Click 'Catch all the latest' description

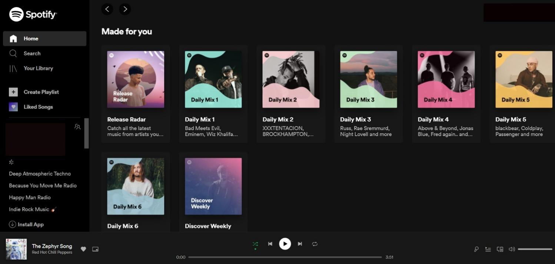tap(135, 131)
